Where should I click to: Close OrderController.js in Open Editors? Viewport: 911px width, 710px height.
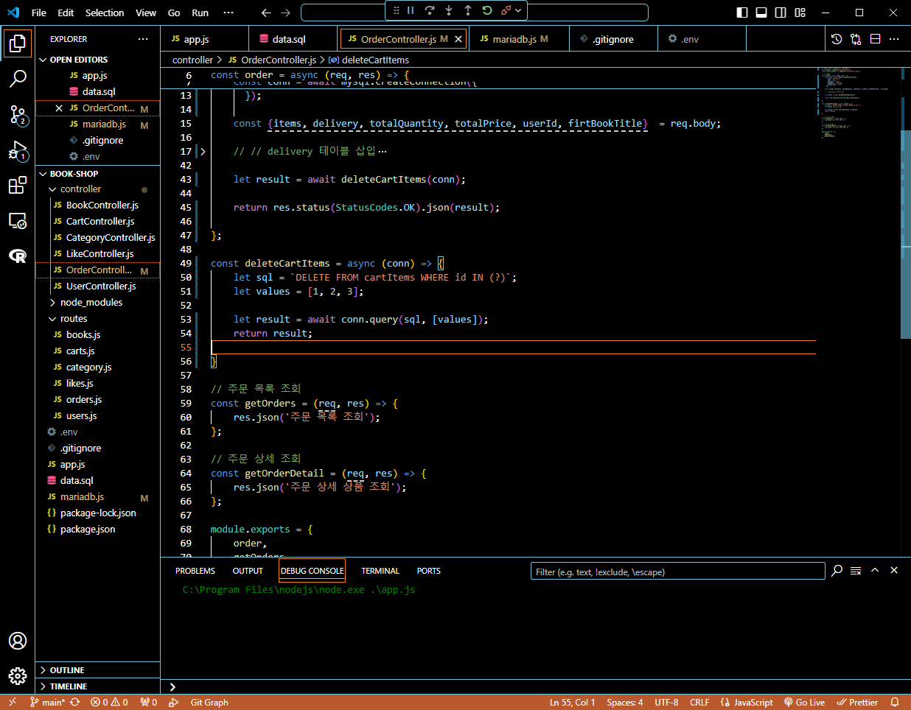(59, 108)
